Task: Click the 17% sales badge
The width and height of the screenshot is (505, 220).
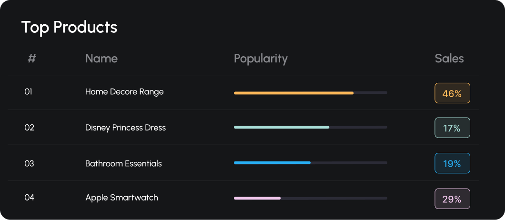Action: [452, 128]
